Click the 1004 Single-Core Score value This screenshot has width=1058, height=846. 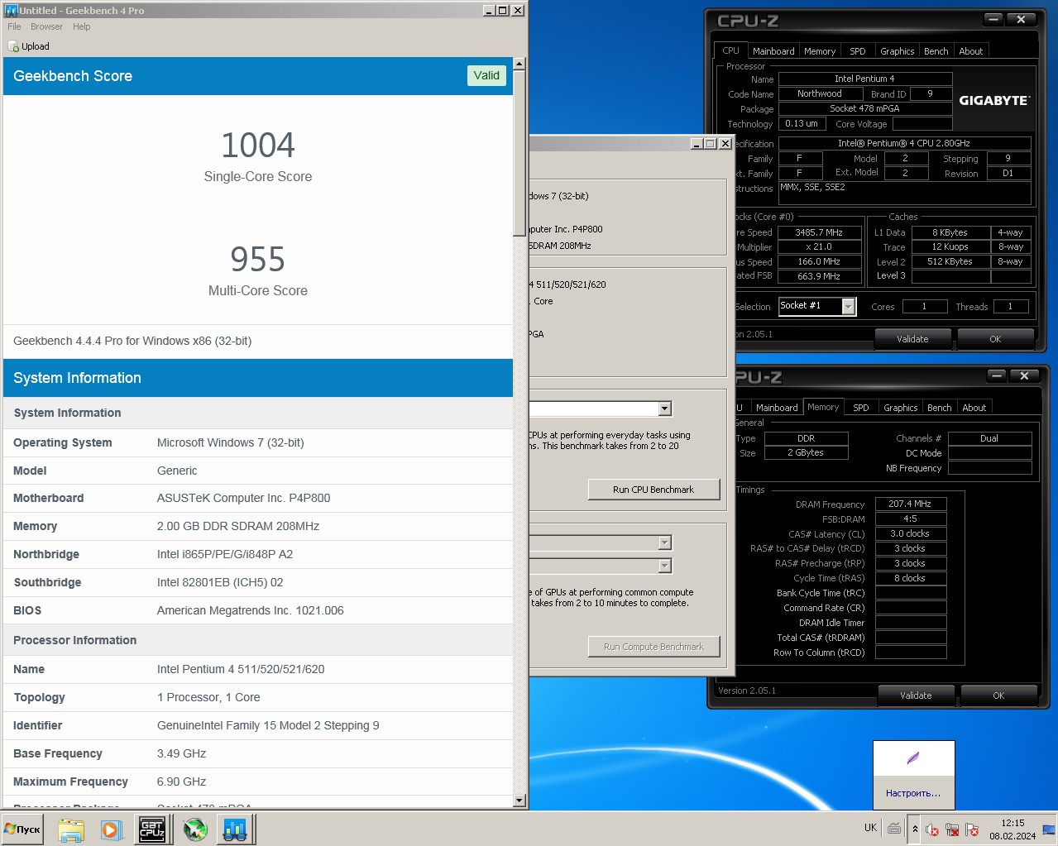coord(258,146)
